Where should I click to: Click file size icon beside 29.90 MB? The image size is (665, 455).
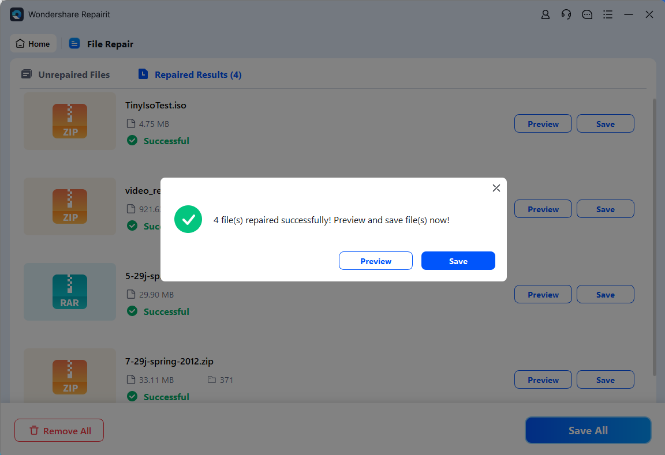[131, 295]
